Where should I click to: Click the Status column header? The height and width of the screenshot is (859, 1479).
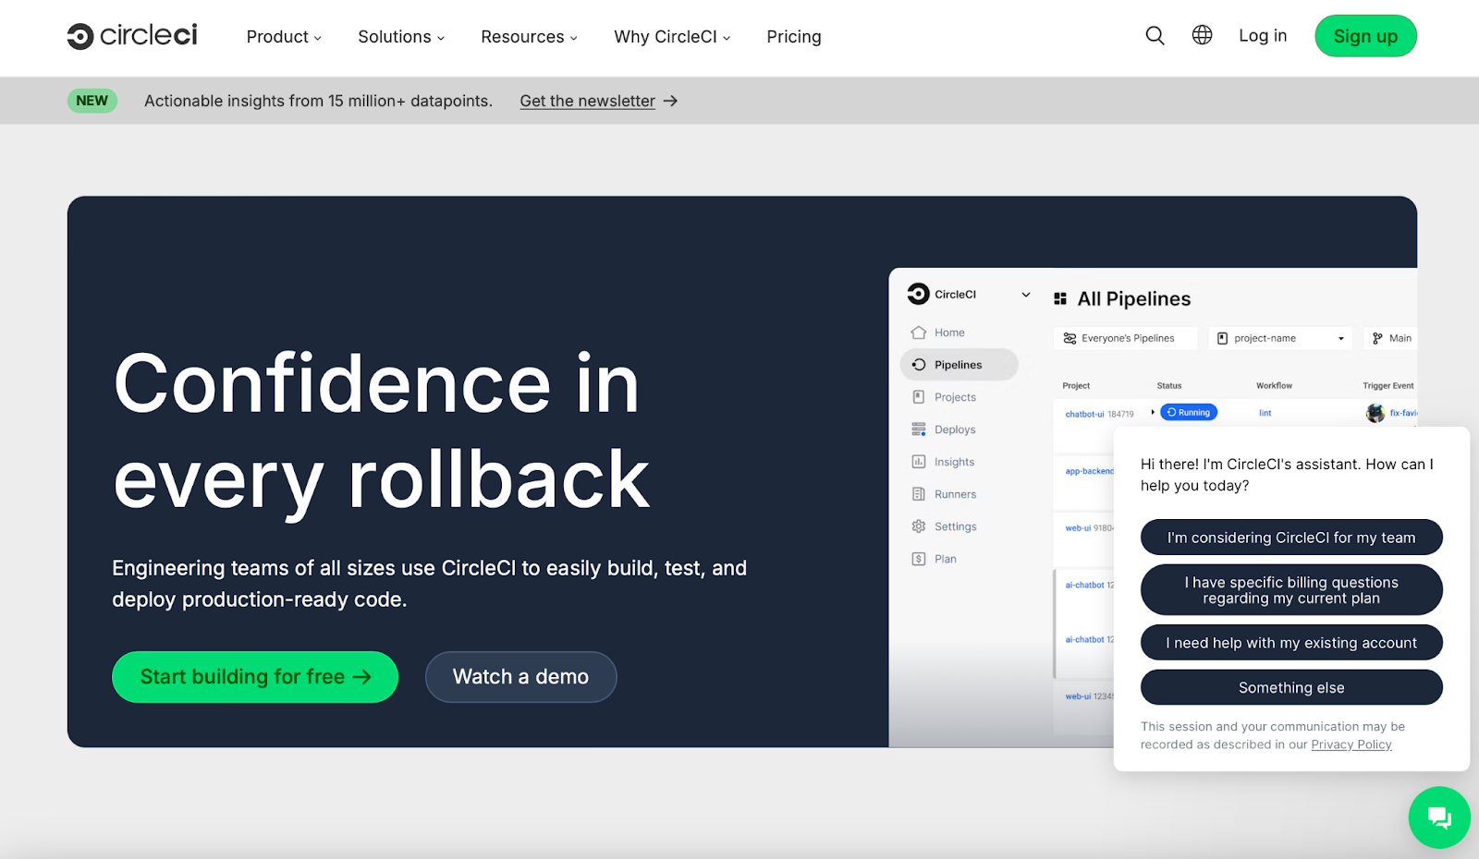click(x=1169, y=385)
